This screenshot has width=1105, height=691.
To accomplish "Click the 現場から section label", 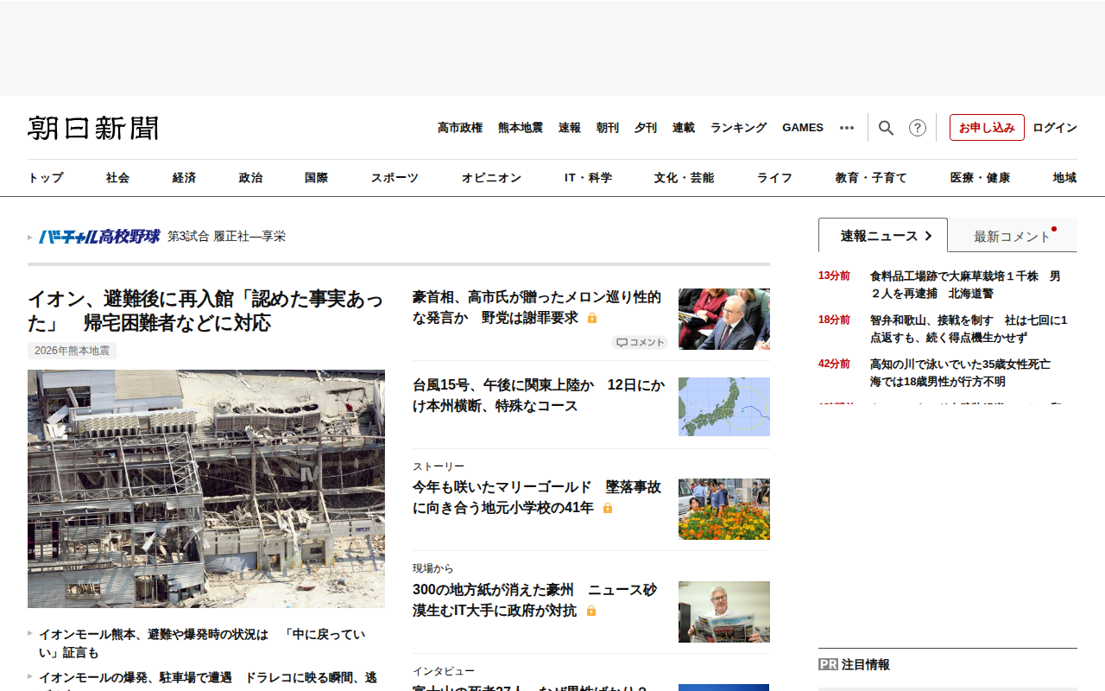I will click(433, 568).
